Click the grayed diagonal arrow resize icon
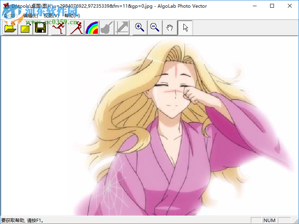The height and width of the screenshot is (224, 299). 122,28
